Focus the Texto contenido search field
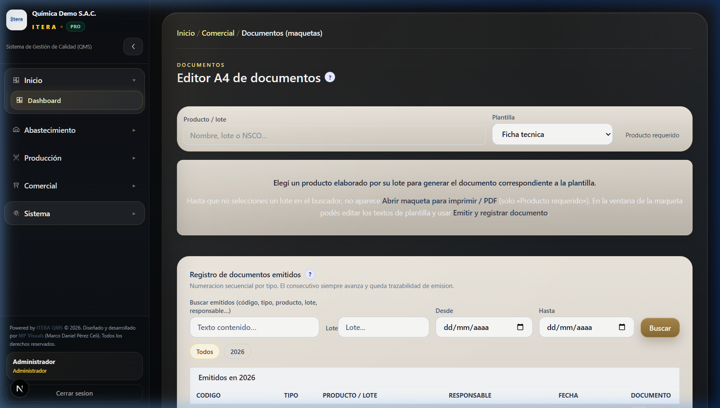 point(254,327)
